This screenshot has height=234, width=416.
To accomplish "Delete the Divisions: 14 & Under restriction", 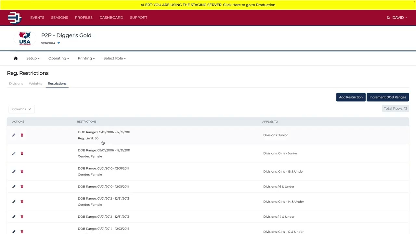I will point(22,216).
